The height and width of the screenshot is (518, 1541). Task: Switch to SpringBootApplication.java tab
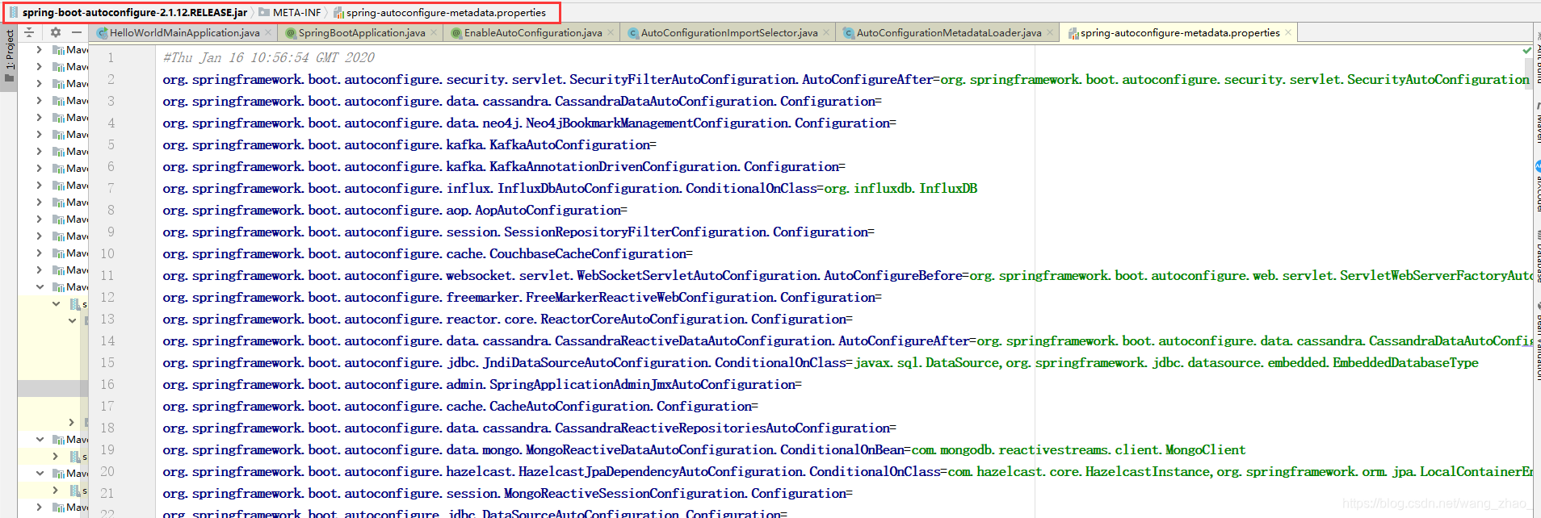coord(361,33)
